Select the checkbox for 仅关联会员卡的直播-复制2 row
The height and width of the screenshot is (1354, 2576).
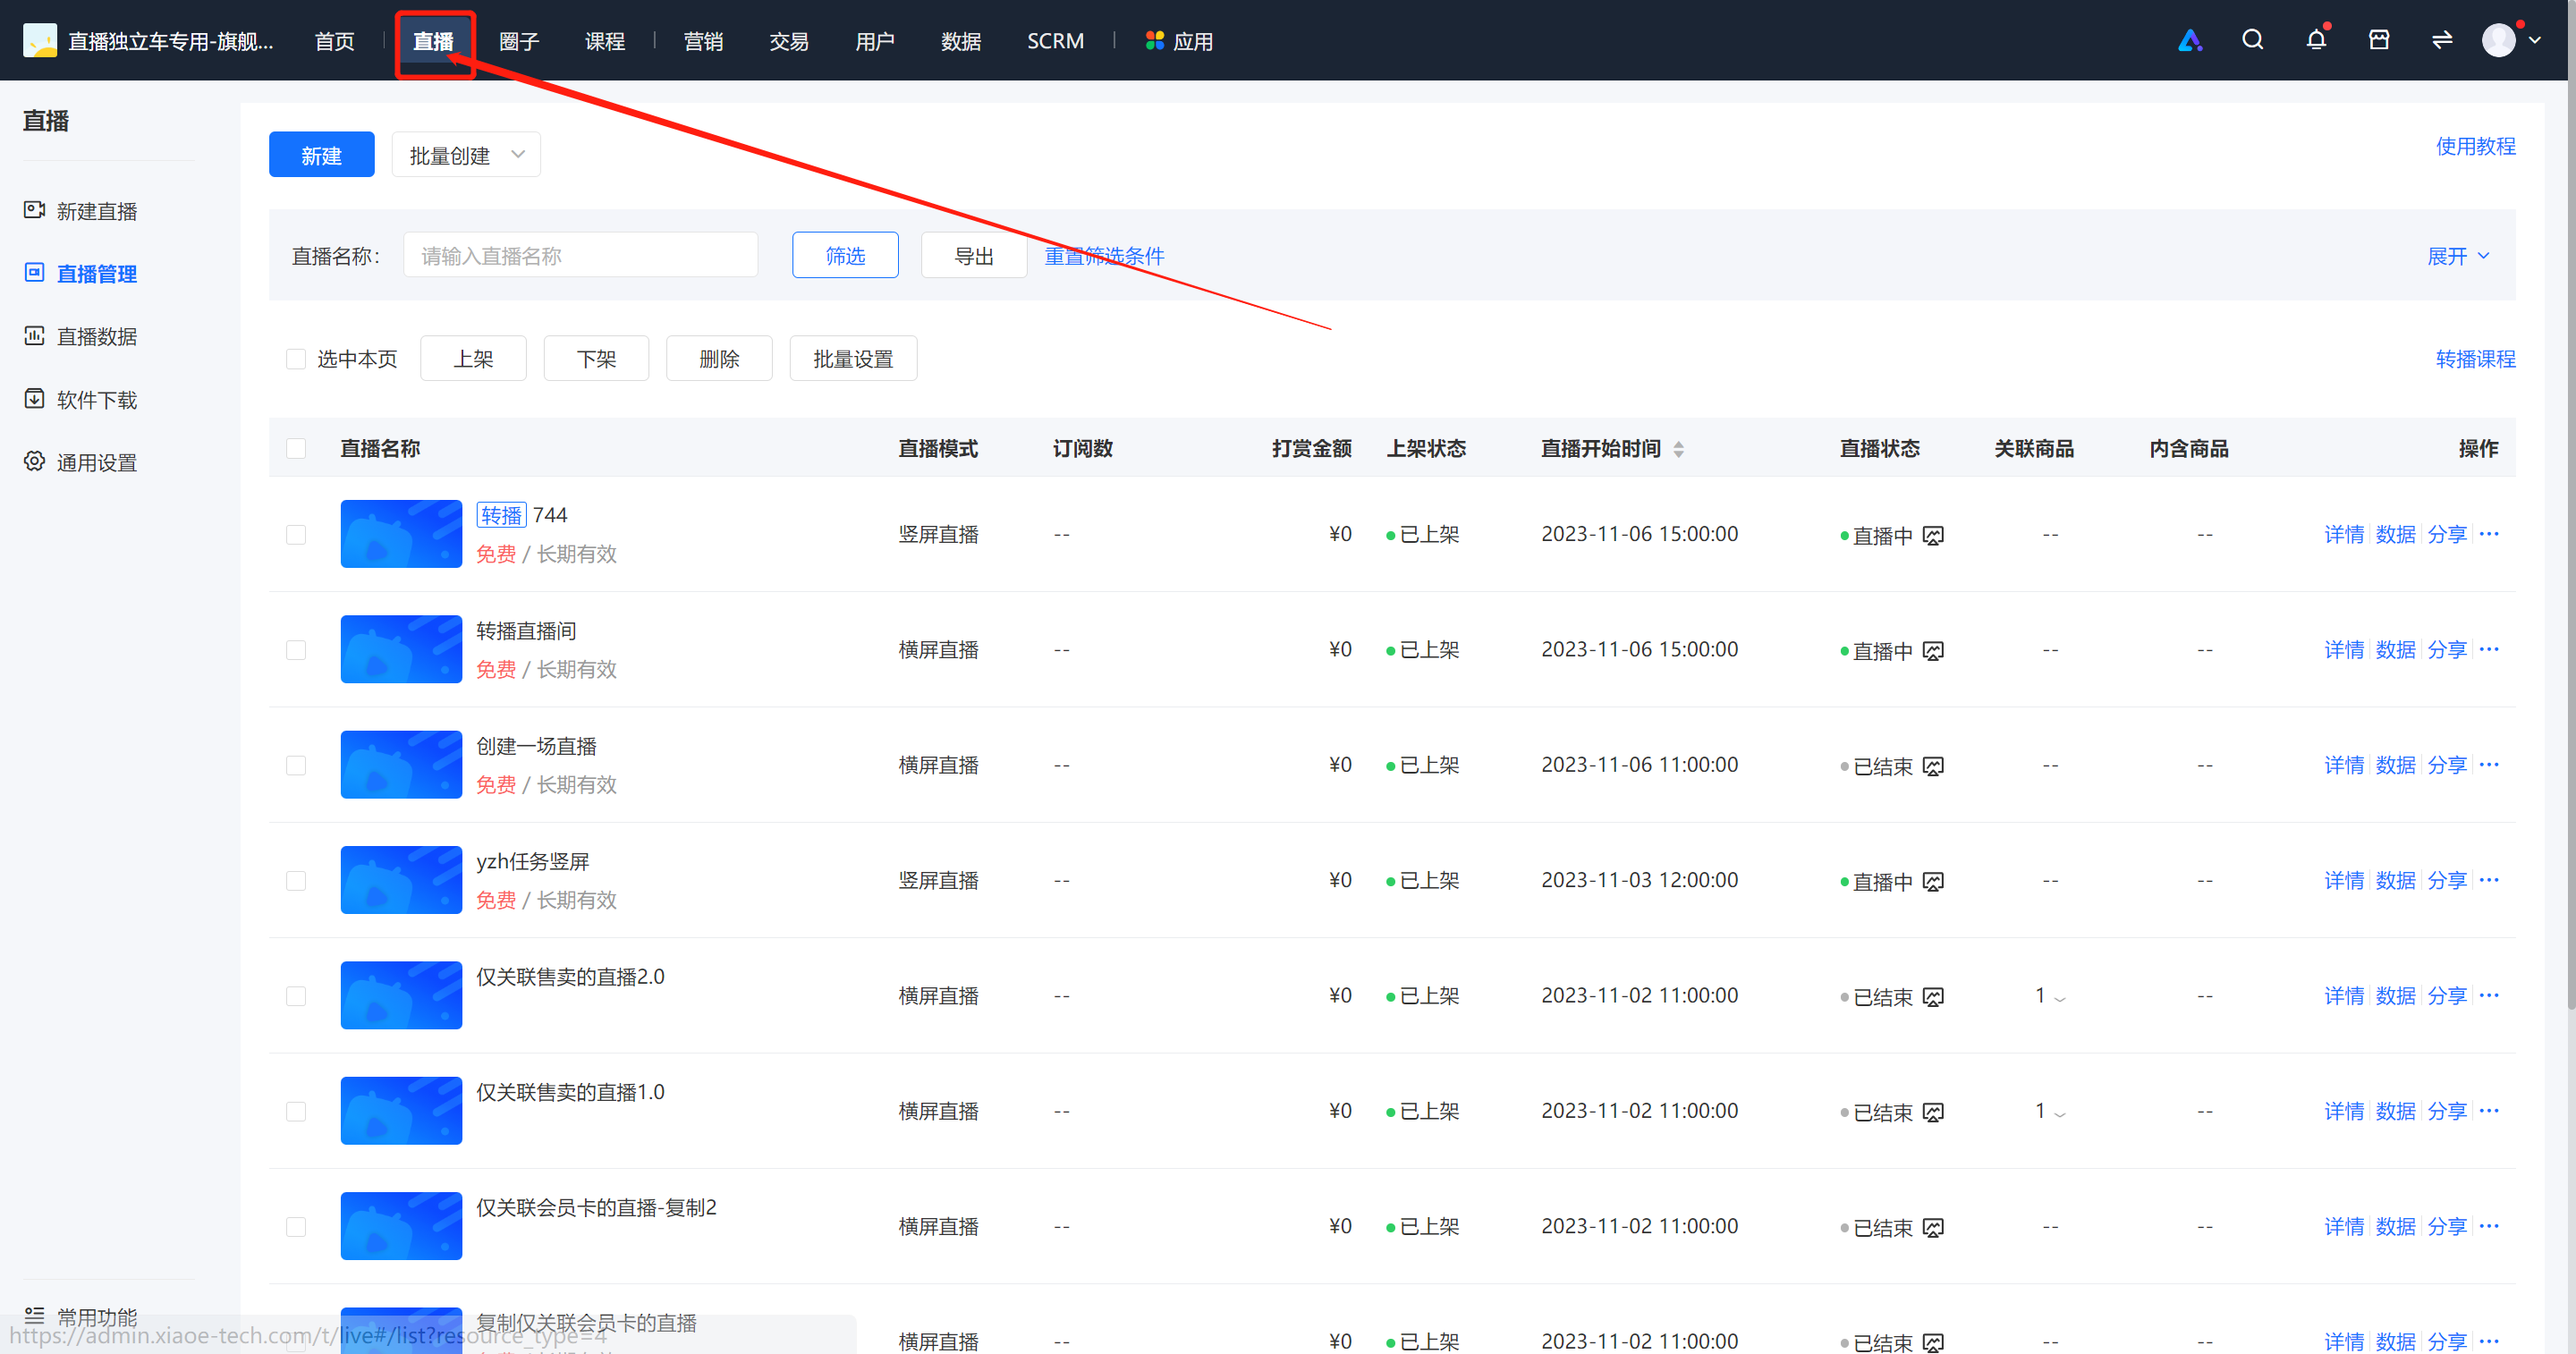(296, 1226)
